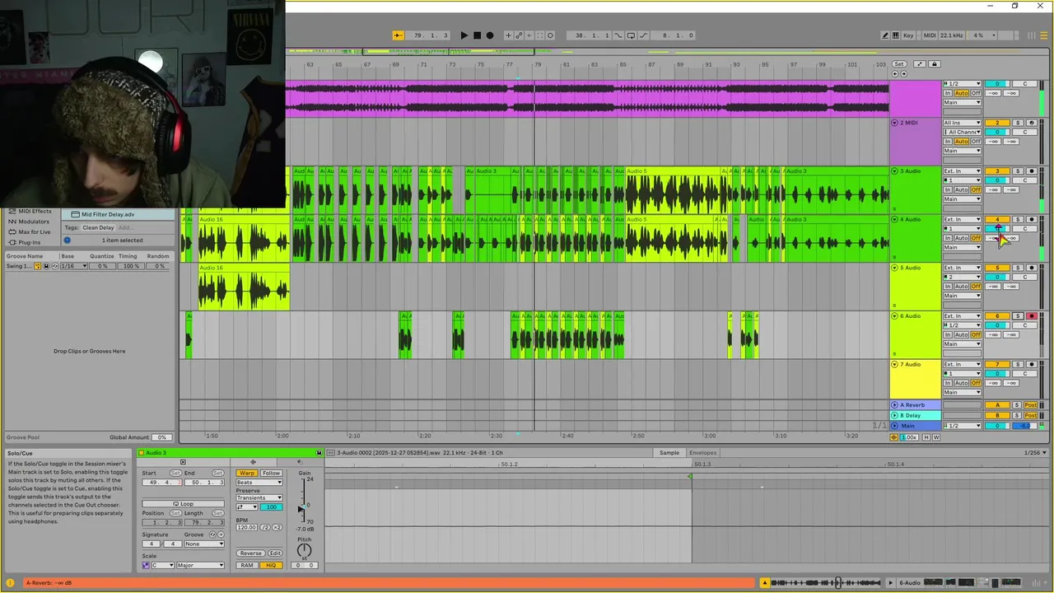Toggle the Draw Mode pencil icon
The image size is (1054, 593).
pyautogui.click(x=885, y=35)
